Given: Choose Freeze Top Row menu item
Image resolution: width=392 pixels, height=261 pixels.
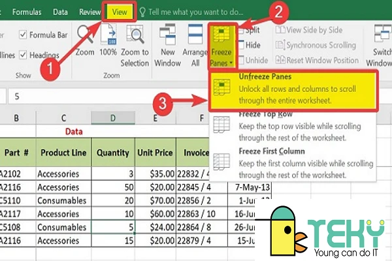Looking at the screenshot, I should pyautogui.click(x=293, y=127).
